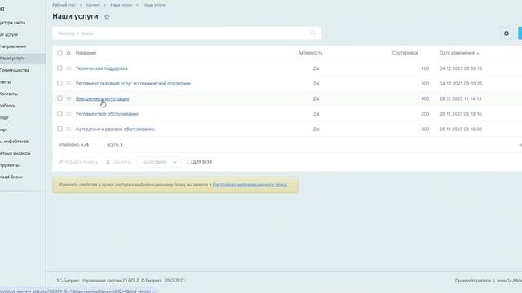
Task: Go to Контент breadcrumb
Action: pos(92,5)
